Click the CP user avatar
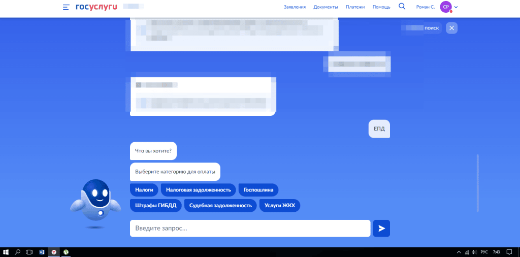Screen dimensions: 520x257 [x=446, y=7]
